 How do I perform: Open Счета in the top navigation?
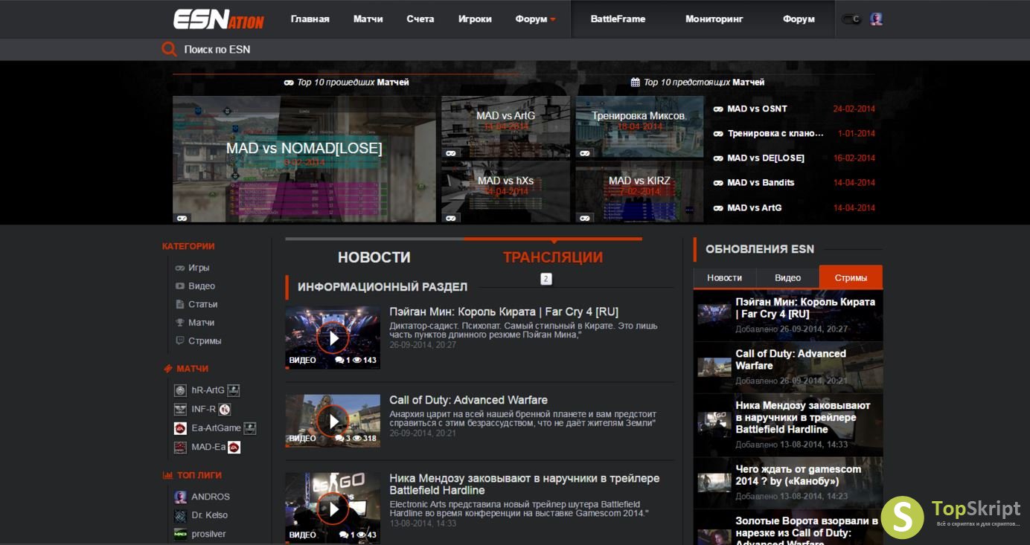(420, 19)
